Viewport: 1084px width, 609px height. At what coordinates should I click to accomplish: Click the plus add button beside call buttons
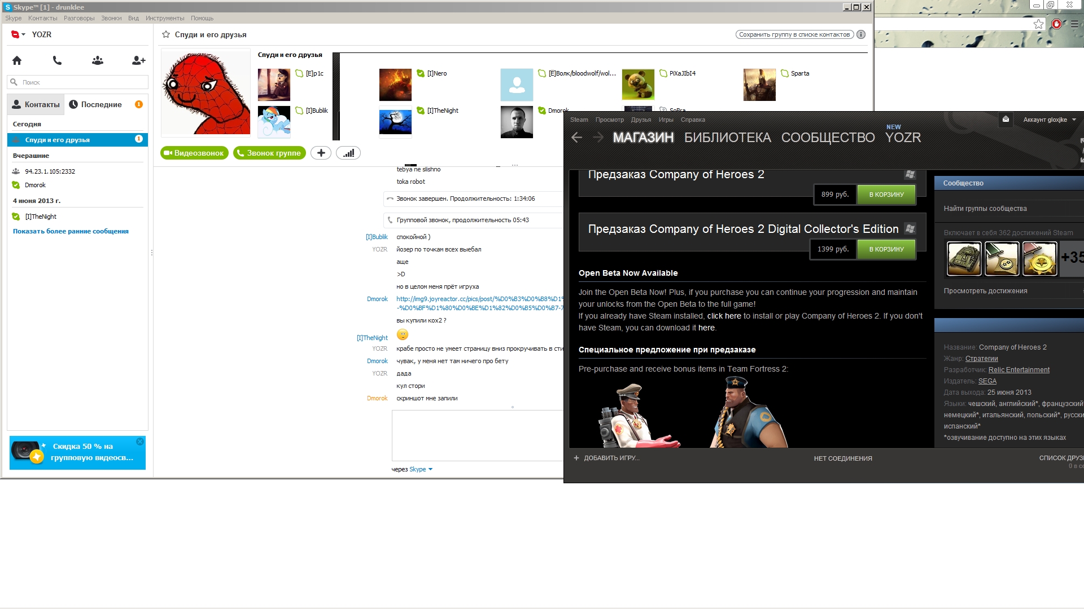[x=321, y=153]
